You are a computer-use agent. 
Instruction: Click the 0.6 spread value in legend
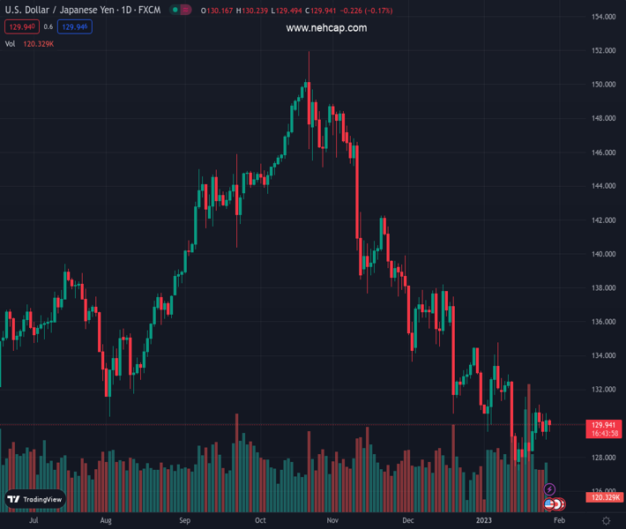click(48, 26)
